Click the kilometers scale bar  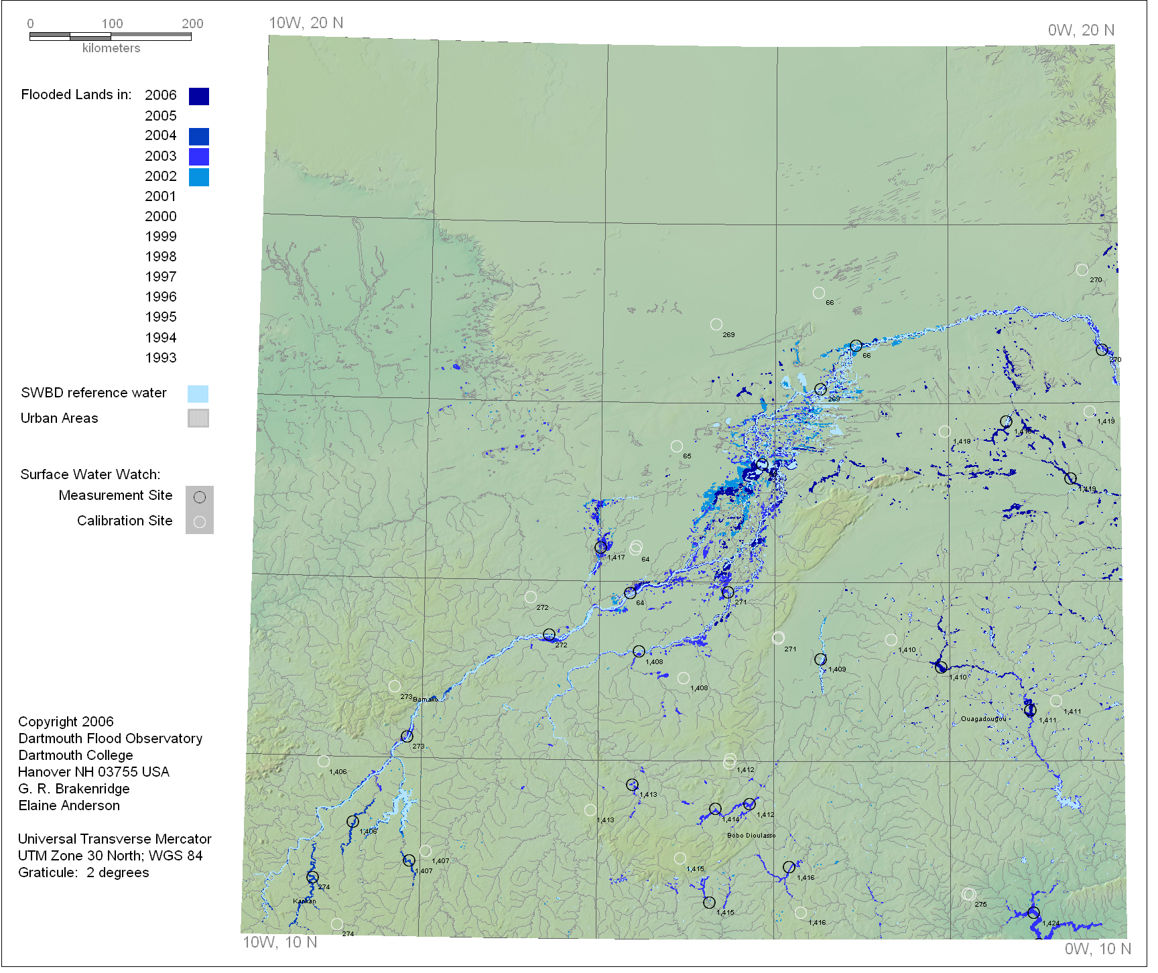click(111, 36)
